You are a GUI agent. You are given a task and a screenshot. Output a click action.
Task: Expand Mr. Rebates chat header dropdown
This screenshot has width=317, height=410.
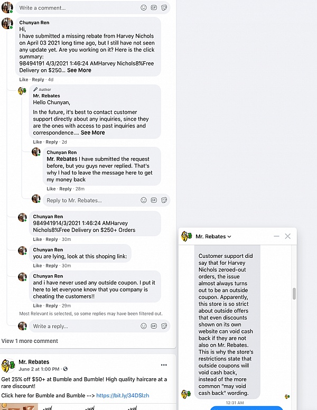229,236
